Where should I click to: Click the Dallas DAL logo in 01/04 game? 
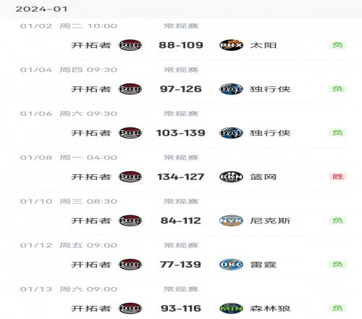tap(231, 89)
